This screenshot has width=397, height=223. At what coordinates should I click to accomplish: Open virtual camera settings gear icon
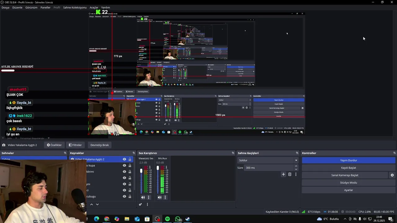(x=392, y=175)
